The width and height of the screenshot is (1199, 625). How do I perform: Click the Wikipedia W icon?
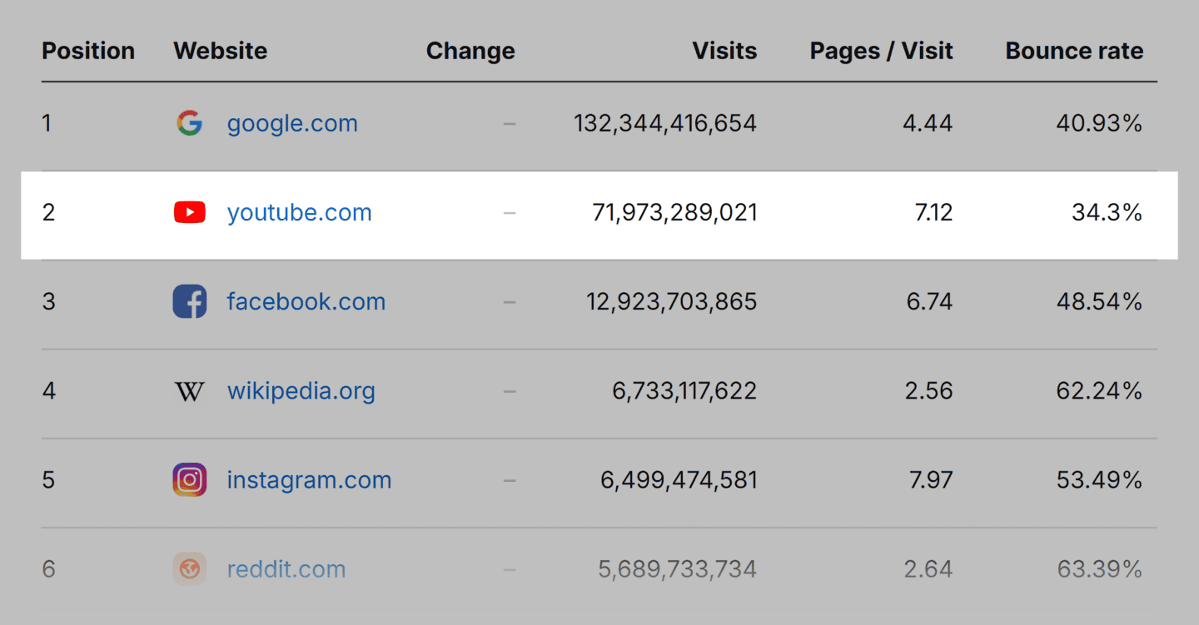[x=190, y=391]
